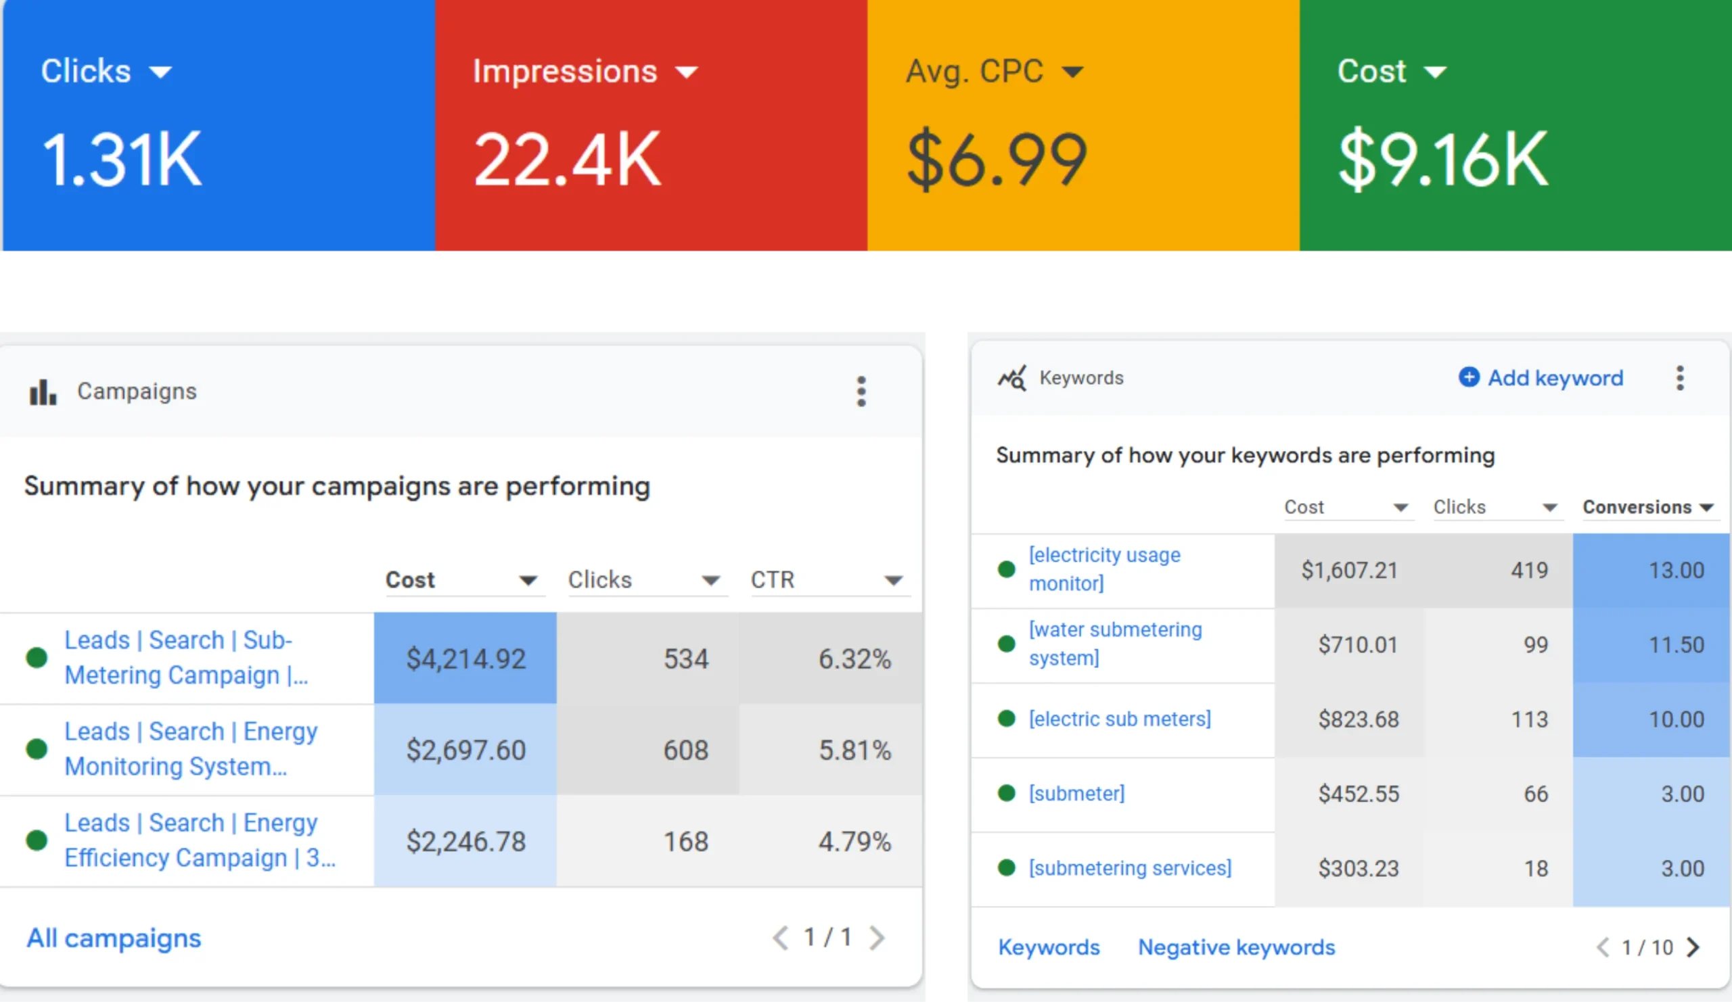The width and height of the screenshot is (1732, 1002).
Task: Open the All campaigns link
Action: 114,938
